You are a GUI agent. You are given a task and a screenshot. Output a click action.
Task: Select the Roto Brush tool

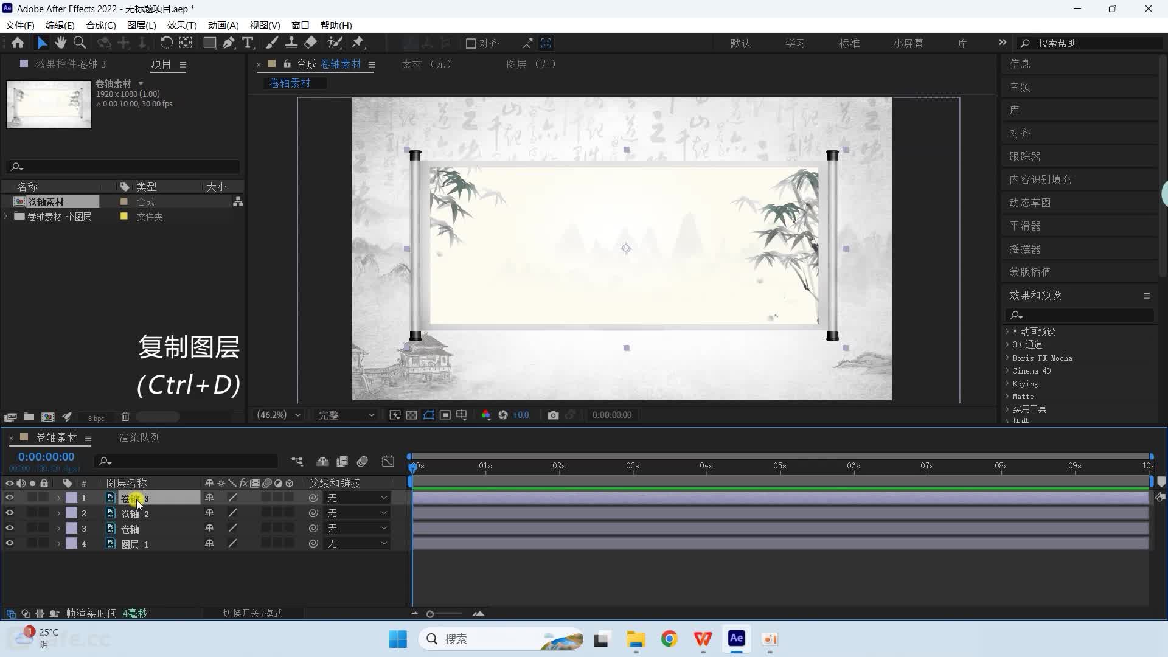(335, 43)
